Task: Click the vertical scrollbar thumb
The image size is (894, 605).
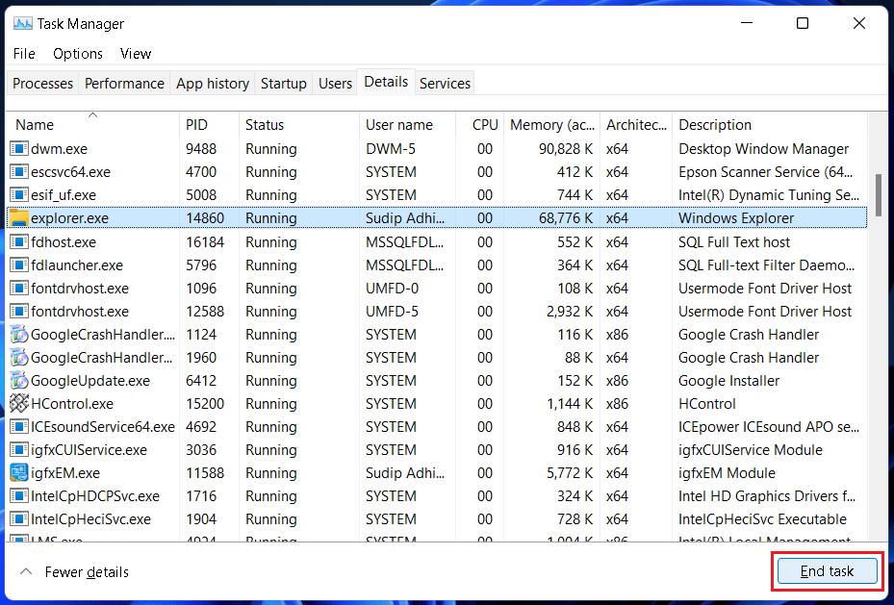Action: (x=879, y=195)
